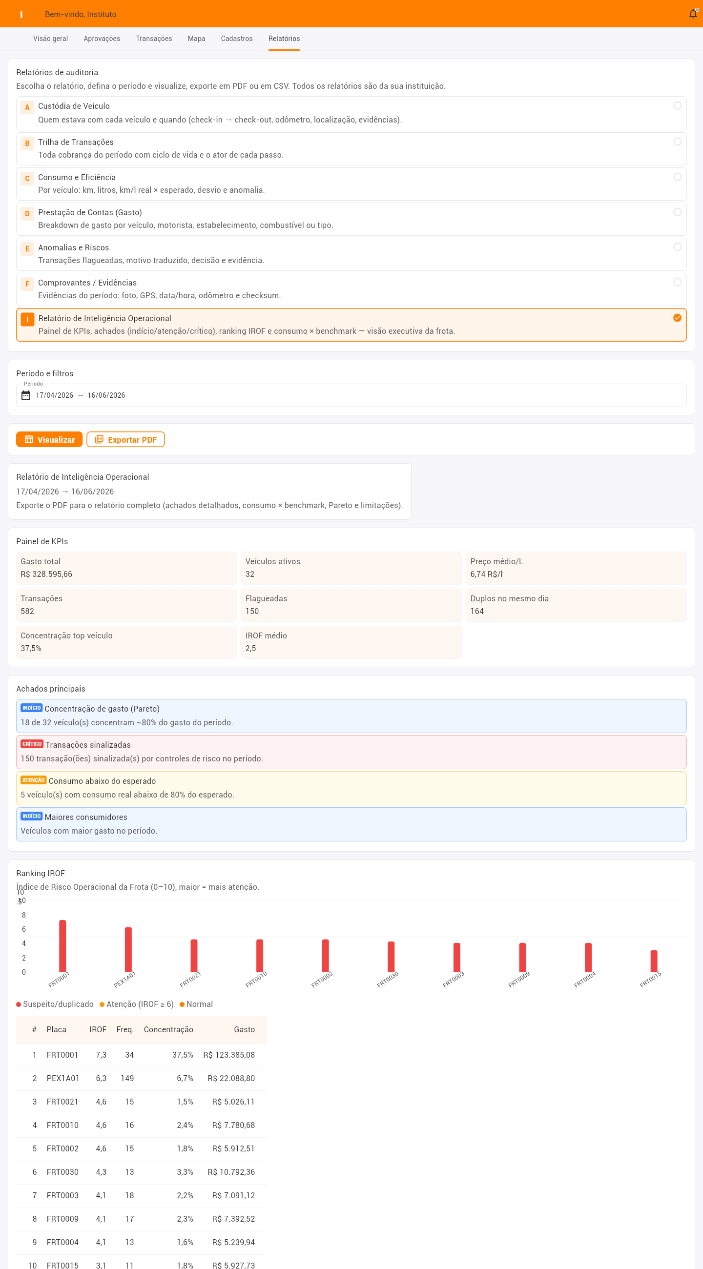
Task: Open the Visão geral tab
Action: (50, 39)
